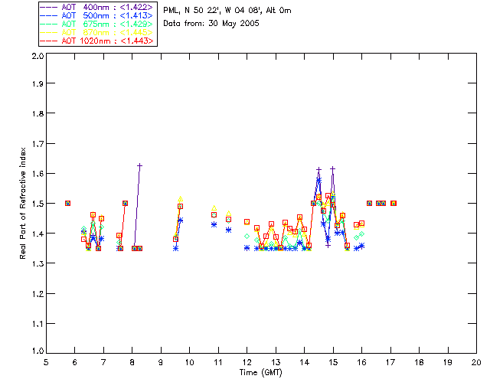
Task: Click the AOT 870nm legend entry
Action: click(97, 32)
